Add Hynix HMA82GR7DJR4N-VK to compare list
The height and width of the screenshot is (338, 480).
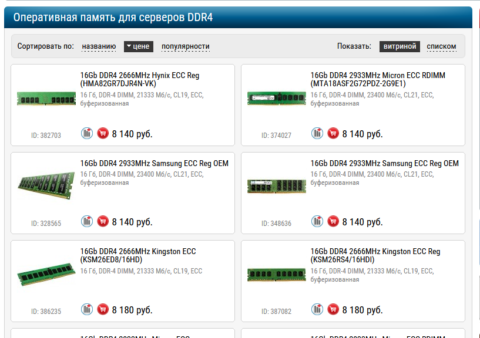click(x=87, y=133)
